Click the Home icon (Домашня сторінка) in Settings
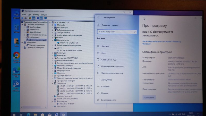 98,25
